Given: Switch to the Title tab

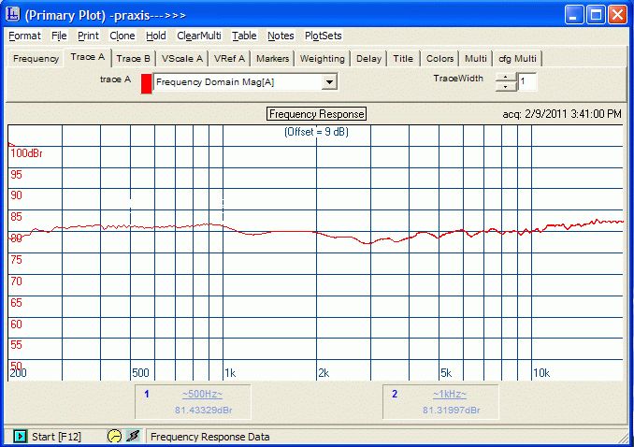Looking at the screenshot, I should click(x=403, y=59).
